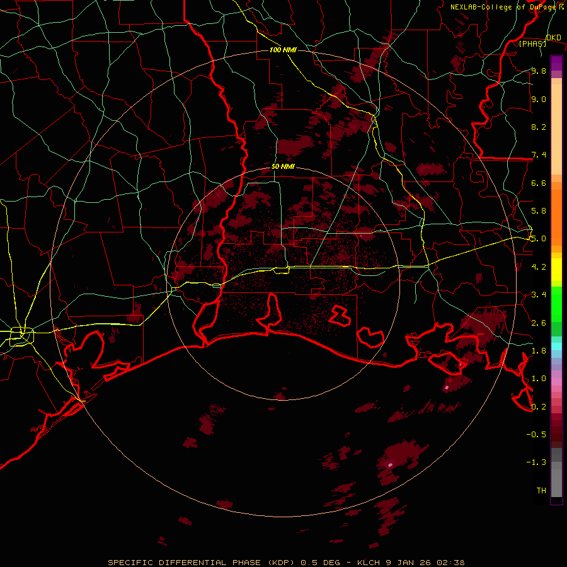The width and height of the screenshot is (567, 567).
Task: Select the 2.6 value on the color scale
Action: [539, 323]
